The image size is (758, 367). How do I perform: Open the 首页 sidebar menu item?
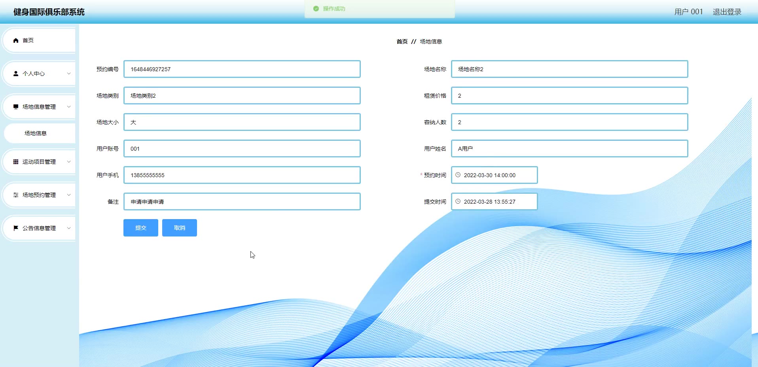point(40,40)
